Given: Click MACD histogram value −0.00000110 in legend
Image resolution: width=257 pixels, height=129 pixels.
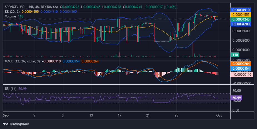Looking at the screenshot, I should point(51,61).
